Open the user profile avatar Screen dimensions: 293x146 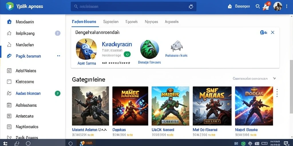pyautogui.click(x=278, y=6)
